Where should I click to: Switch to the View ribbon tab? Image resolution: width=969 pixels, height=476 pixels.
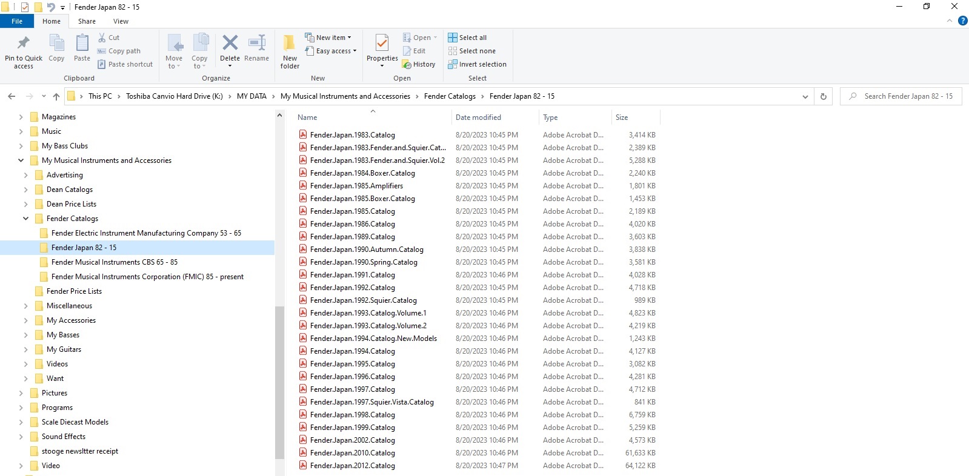pos(121,21)
